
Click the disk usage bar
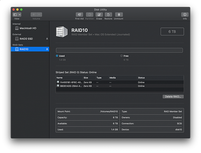pyautogui.click(x=119, y=50)
